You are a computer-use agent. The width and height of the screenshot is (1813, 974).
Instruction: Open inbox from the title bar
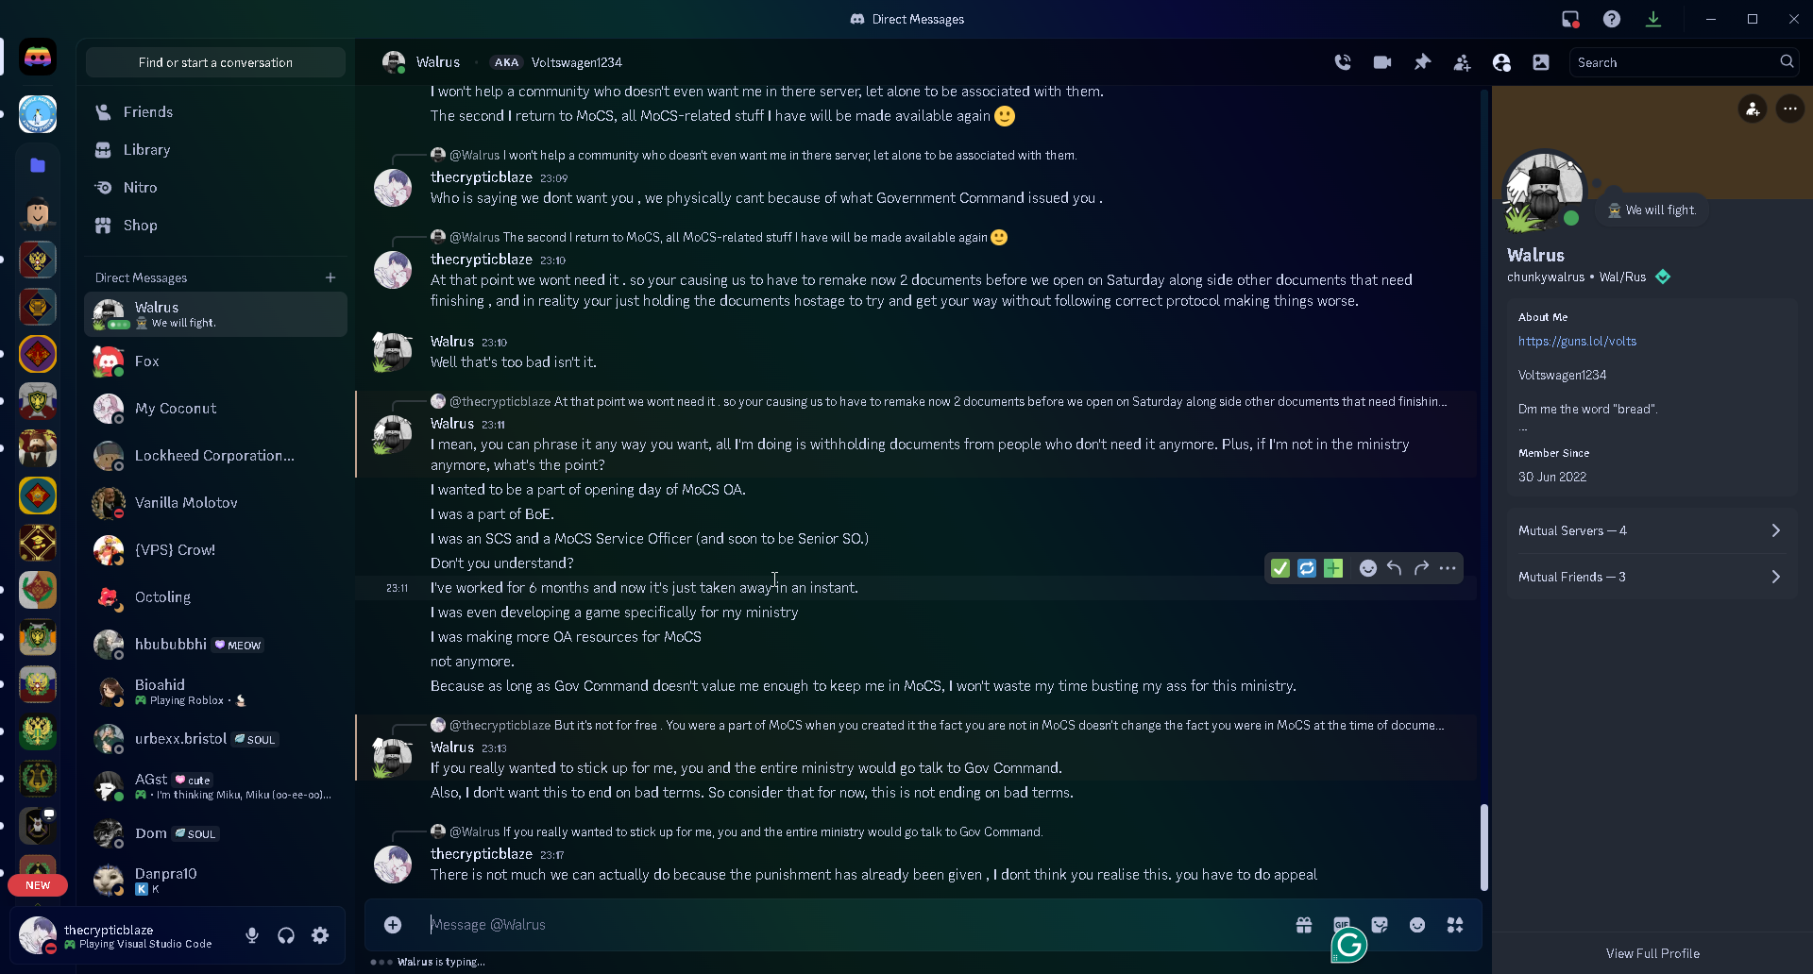(x=1570, y=19)
